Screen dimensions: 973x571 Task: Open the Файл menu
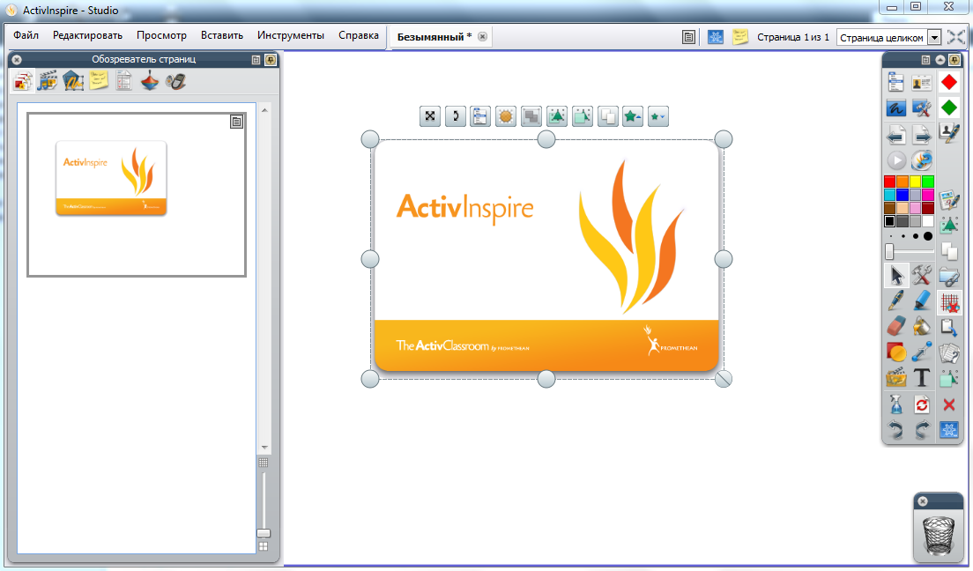(x=26, y=35)
